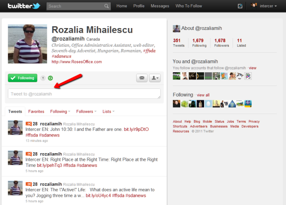Click the mobile notifications icon beside Following
Viewport: 286px width, 205px height.
[x=43, y=78]
